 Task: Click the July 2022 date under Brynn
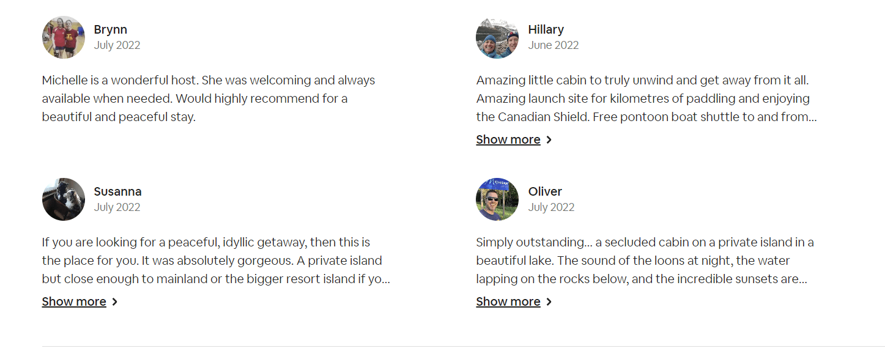point(117,45)
